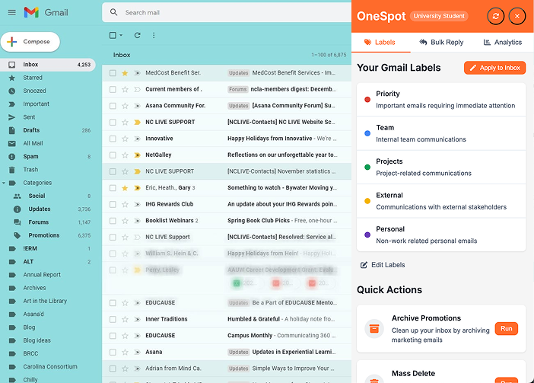
Task: Star the MedCost Benefit Ser. email
Action: pos(125,73)
